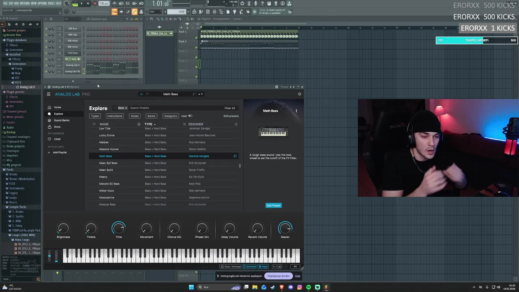
Task: Toggle mute LED for 808 Snare channel
Action: (46, 47)
